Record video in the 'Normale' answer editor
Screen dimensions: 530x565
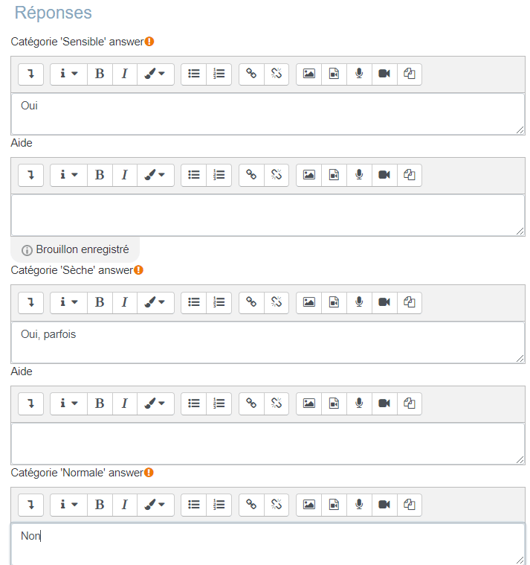[384, 505]
